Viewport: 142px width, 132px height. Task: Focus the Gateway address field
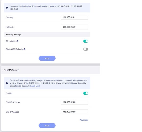click(x=74, y=17)
